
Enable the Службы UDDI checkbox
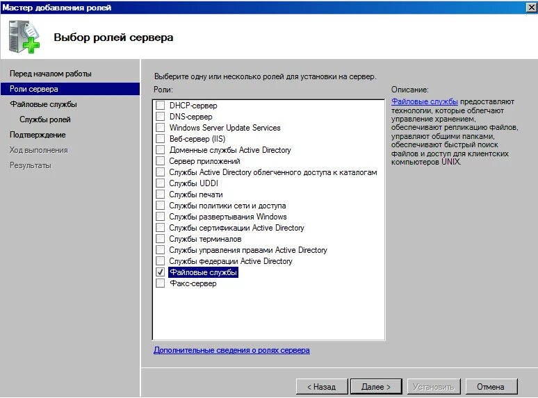point(161,183)
